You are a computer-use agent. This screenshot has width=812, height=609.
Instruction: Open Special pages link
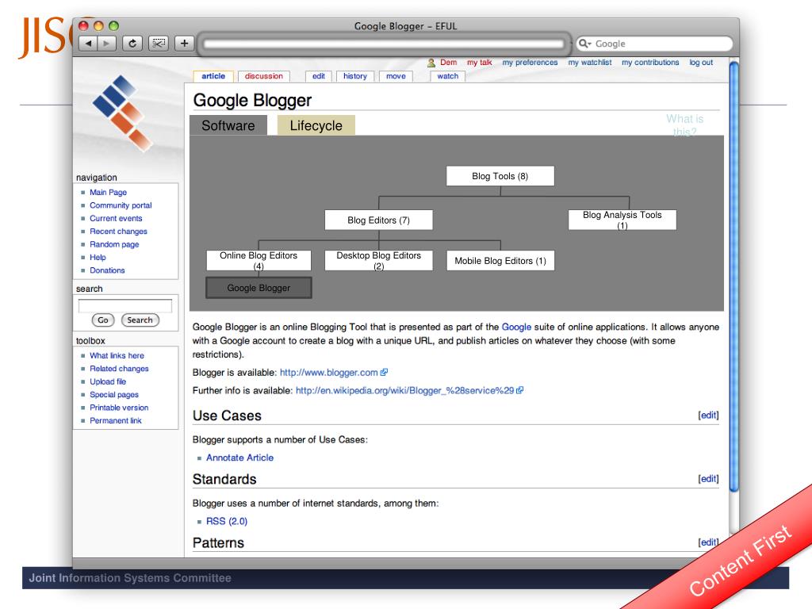[x=114, y=394]
